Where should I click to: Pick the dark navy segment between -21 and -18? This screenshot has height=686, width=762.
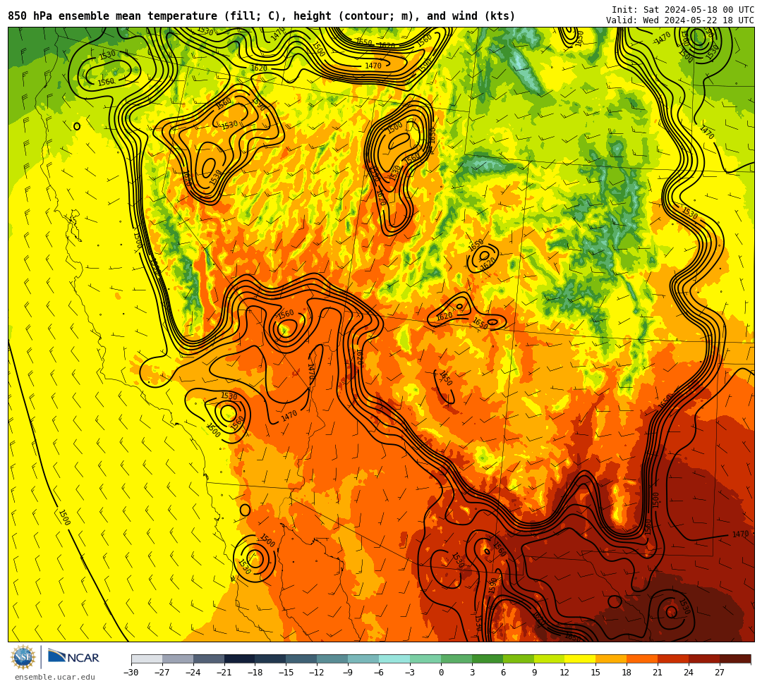click(x=240, y=659)
